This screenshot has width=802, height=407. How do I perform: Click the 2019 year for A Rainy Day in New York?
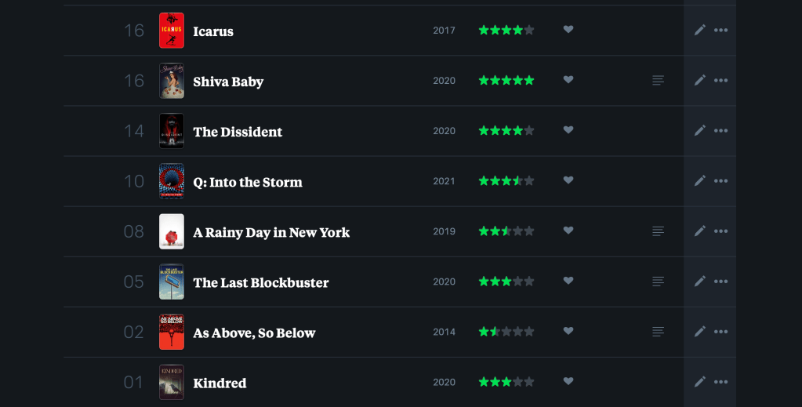[444, 231]
